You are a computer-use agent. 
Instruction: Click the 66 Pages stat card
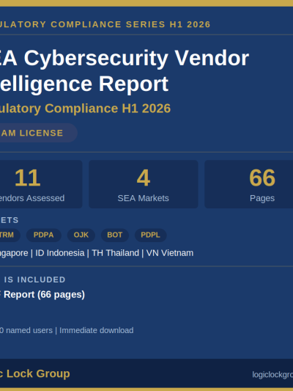pos(249,184)
